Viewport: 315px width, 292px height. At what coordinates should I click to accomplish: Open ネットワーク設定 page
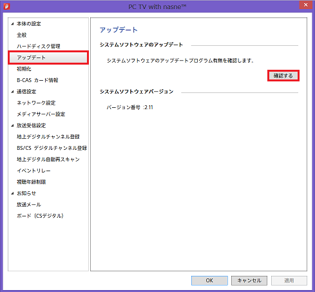(36, 103)
